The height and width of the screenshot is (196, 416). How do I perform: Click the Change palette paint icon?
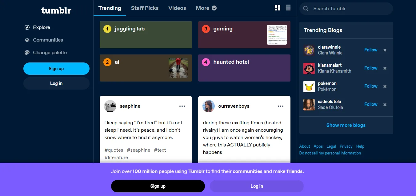point(27,53)
